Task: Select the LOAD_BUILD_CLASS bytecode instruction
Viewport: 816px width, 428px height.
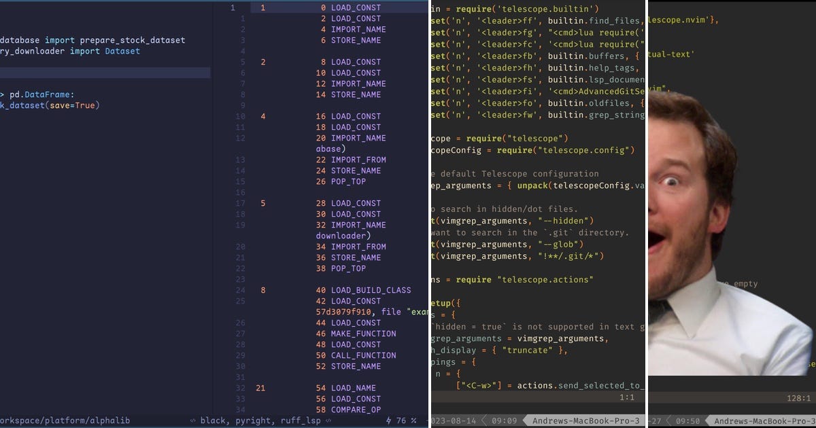Action: click(370, 290)
